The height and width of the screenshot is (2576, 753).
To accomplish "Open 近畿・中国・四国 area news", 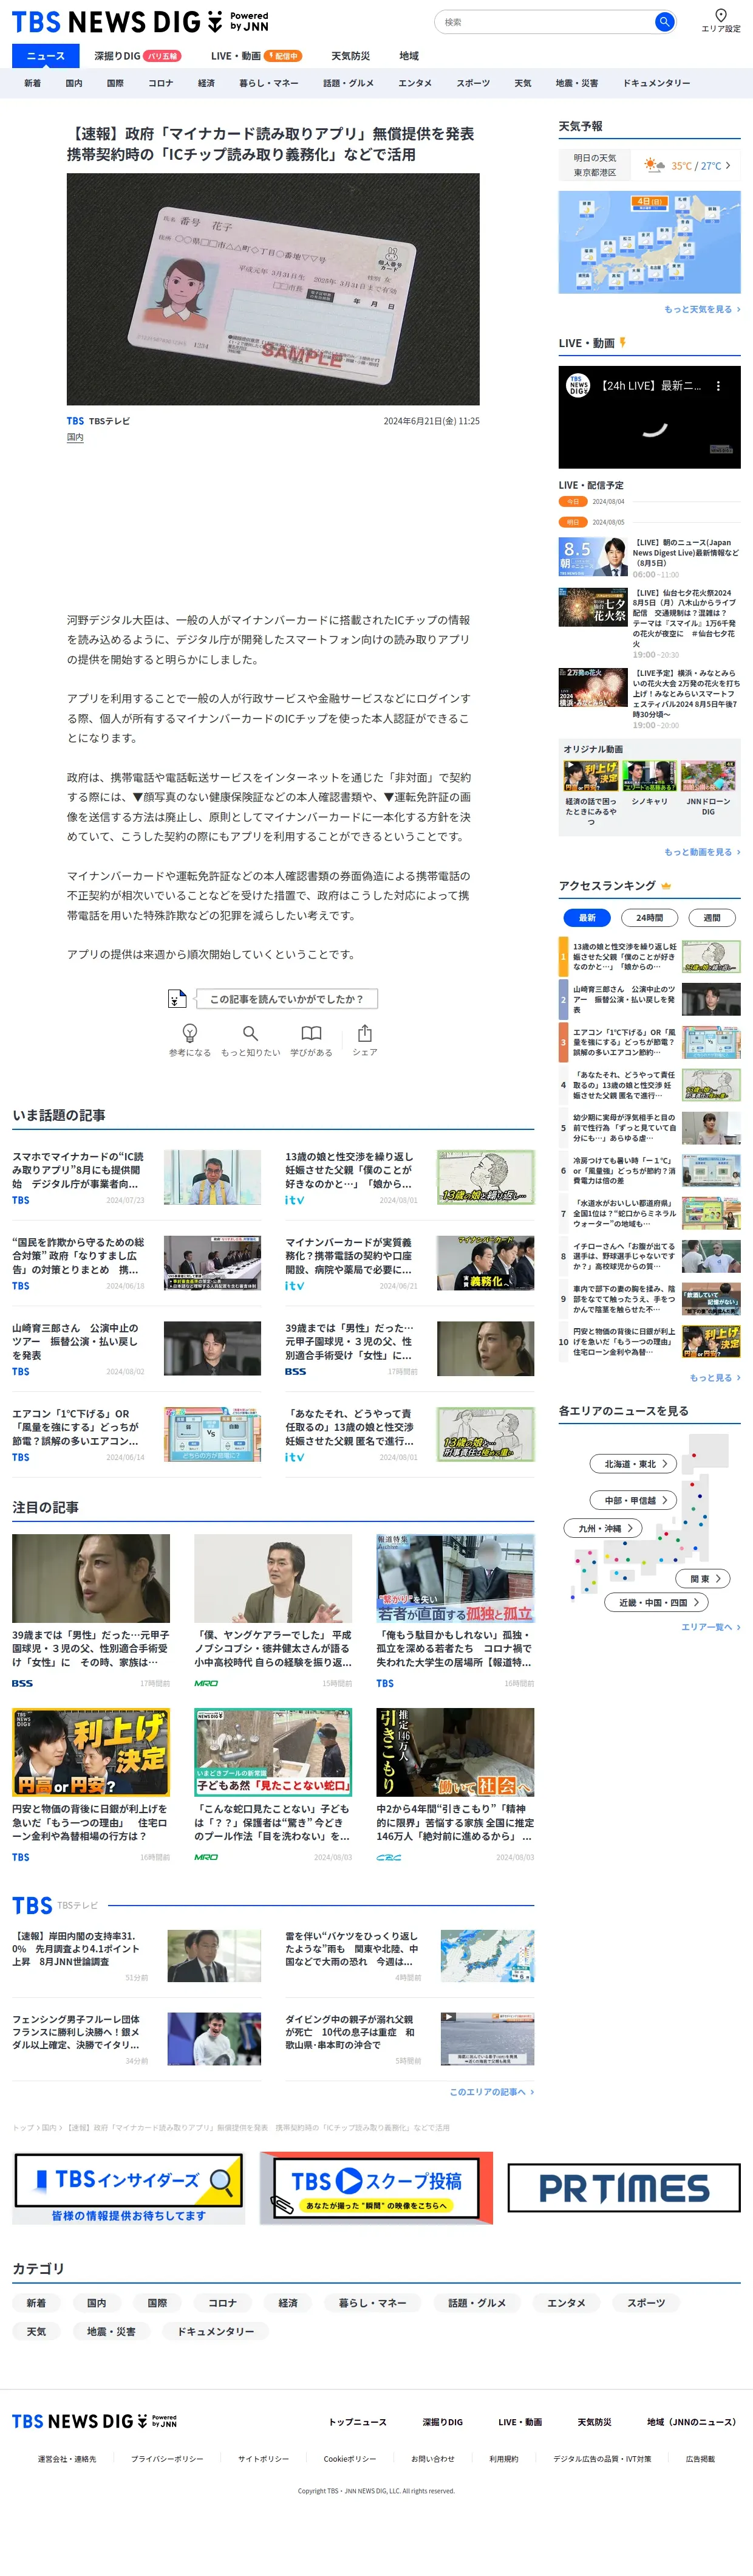I will click(x=657, y=1602).
